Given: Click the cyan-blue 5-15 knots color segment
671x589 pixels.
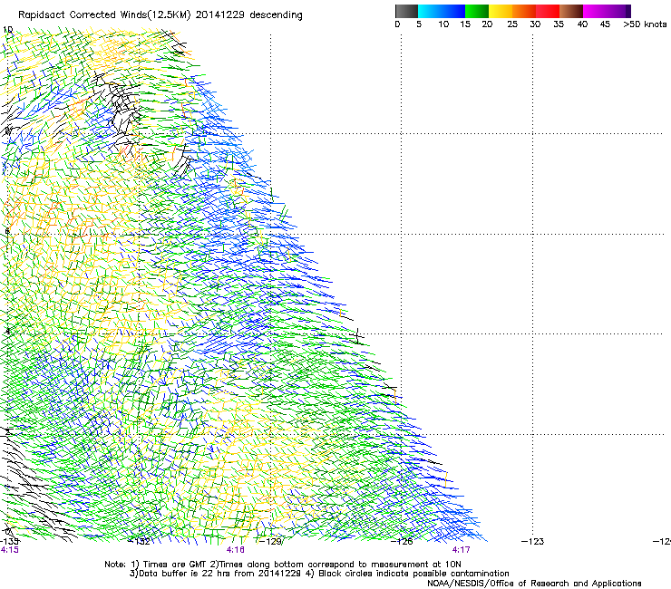Looking at the screenshot, I should [x=442, y=11].
